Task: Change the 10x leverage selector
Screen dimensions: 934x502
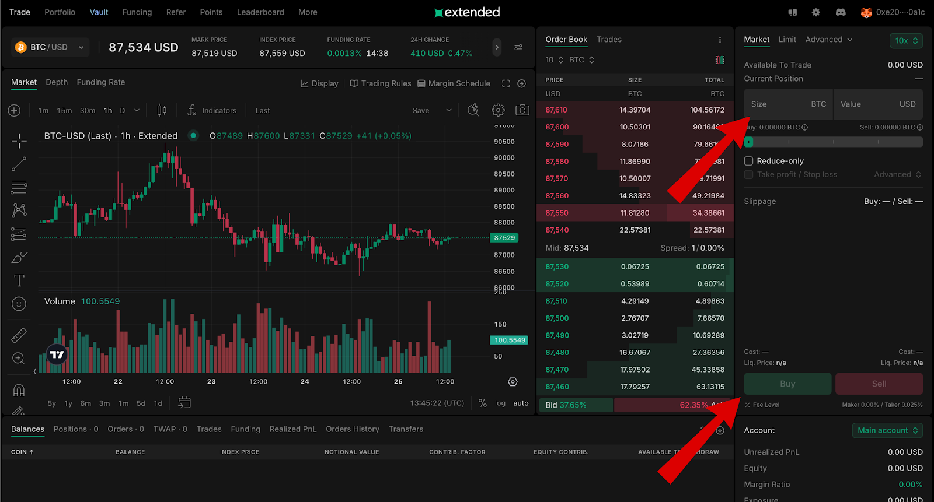Action: pyautogui.click(x=907, y=40)
